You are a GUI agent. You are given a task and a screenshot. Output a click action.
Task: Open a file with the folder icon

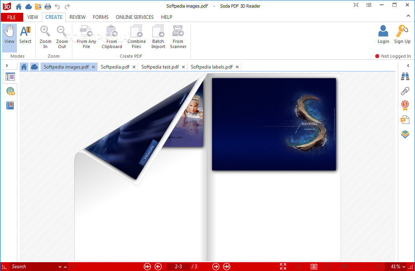click(x=38, y=6)
